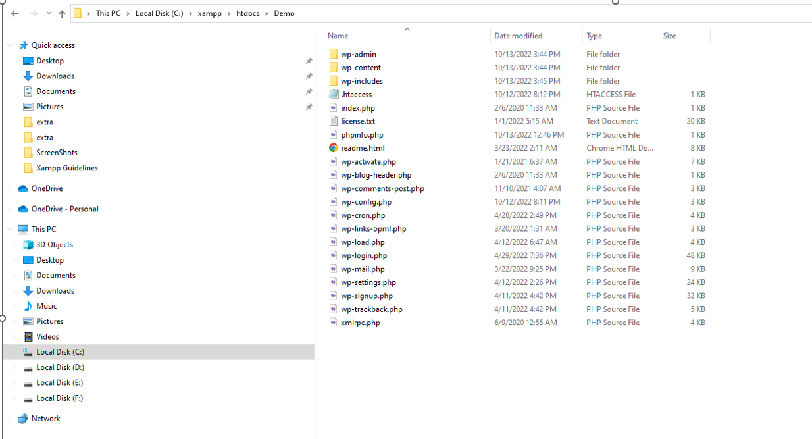
Task: Select the wp-includes folder icon
Action: click(334, 81)
